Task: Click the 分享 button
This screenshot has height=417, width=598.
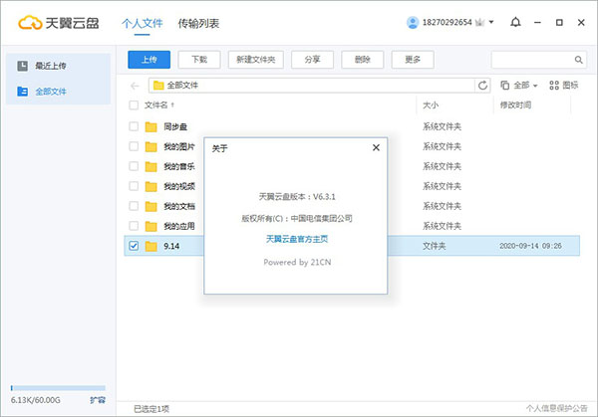Action: point(312,60)
